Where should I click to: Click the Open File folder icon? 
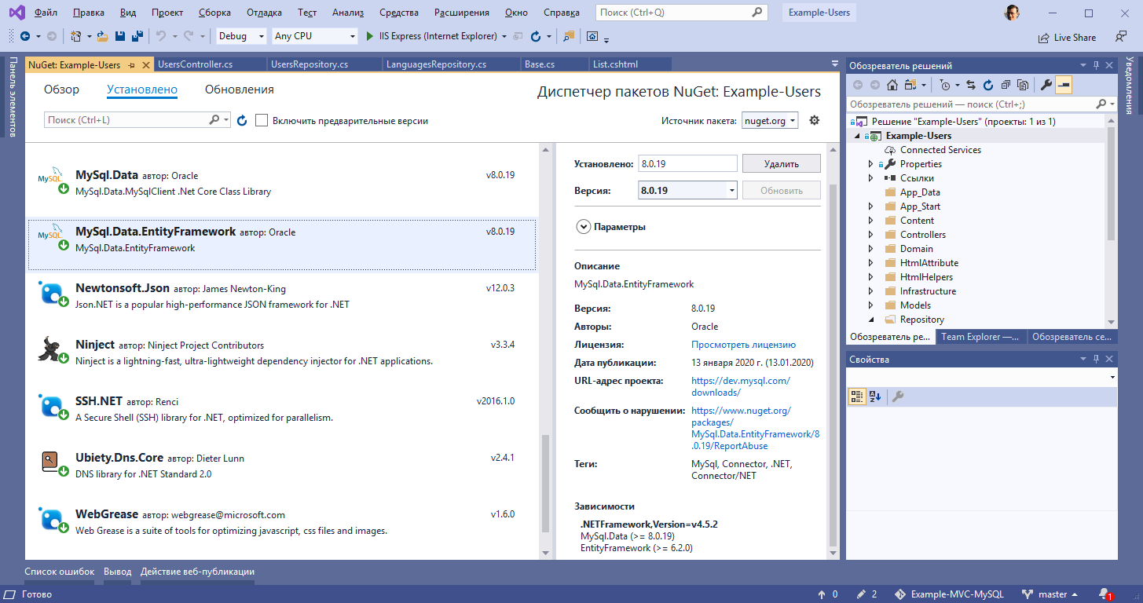point(102,36)
